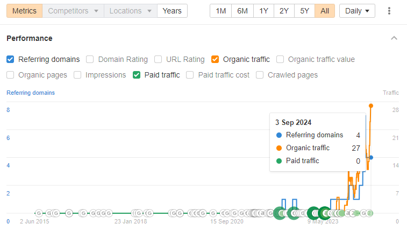Viewport: 407px width, 231px height.
Task: Uncheck the Referring domains checkbox
Action: (x=10, y=59)
